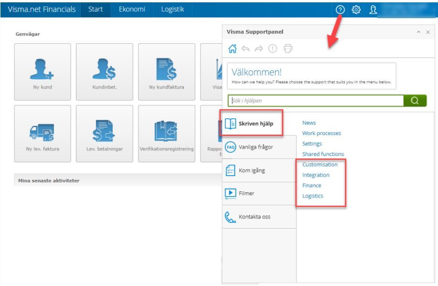Click the exclamation info icon
438x286 pixels.
point(273,48)
